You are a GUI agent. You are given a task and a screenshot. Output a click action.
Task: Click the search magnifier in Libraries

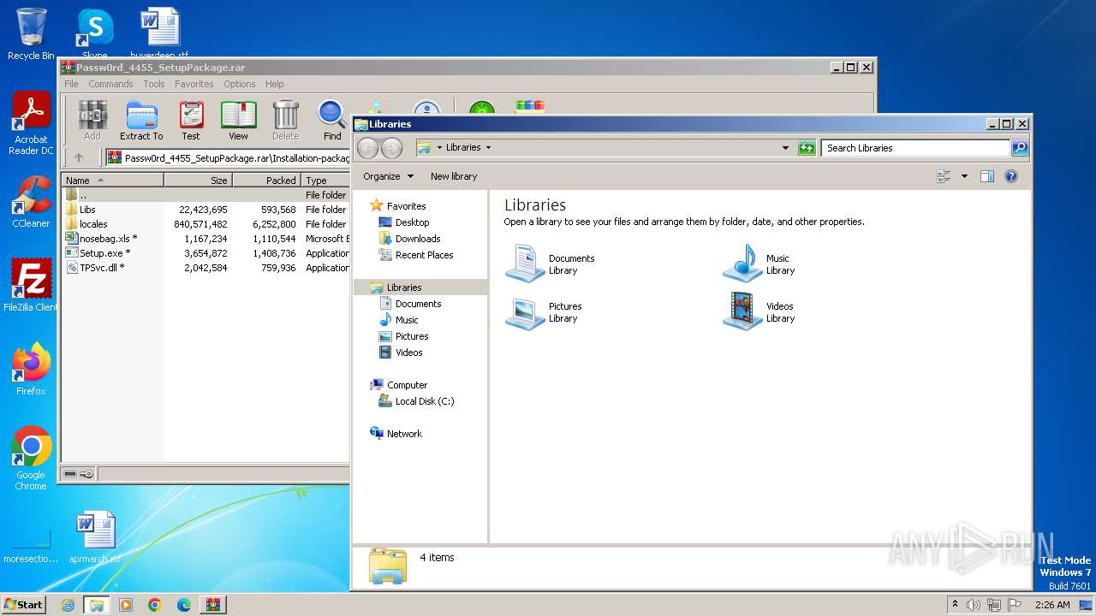point(1019,148)
